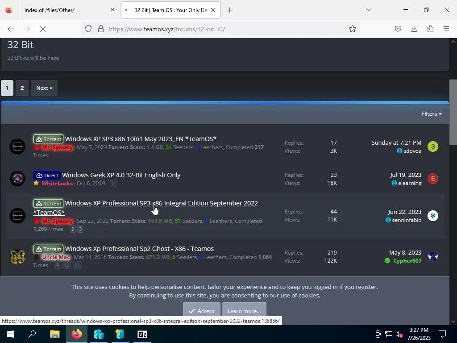Open the muted volume tray icon
This screenshot has width=457, height=343.
(x=399, y=334)
